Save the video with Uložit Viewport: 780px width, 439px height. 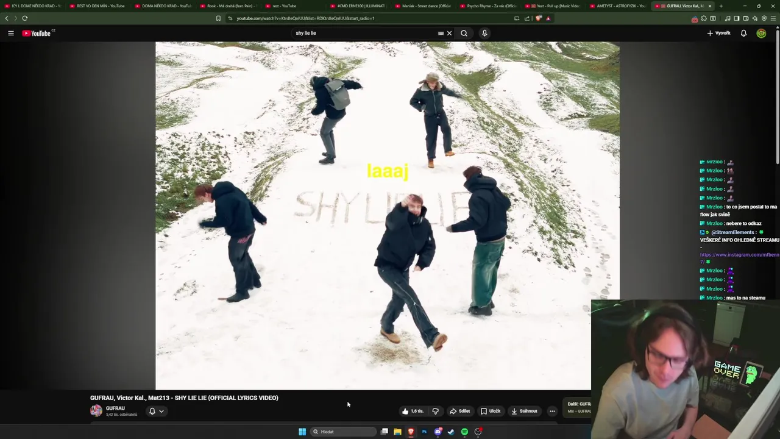click(x=491, y=411)
